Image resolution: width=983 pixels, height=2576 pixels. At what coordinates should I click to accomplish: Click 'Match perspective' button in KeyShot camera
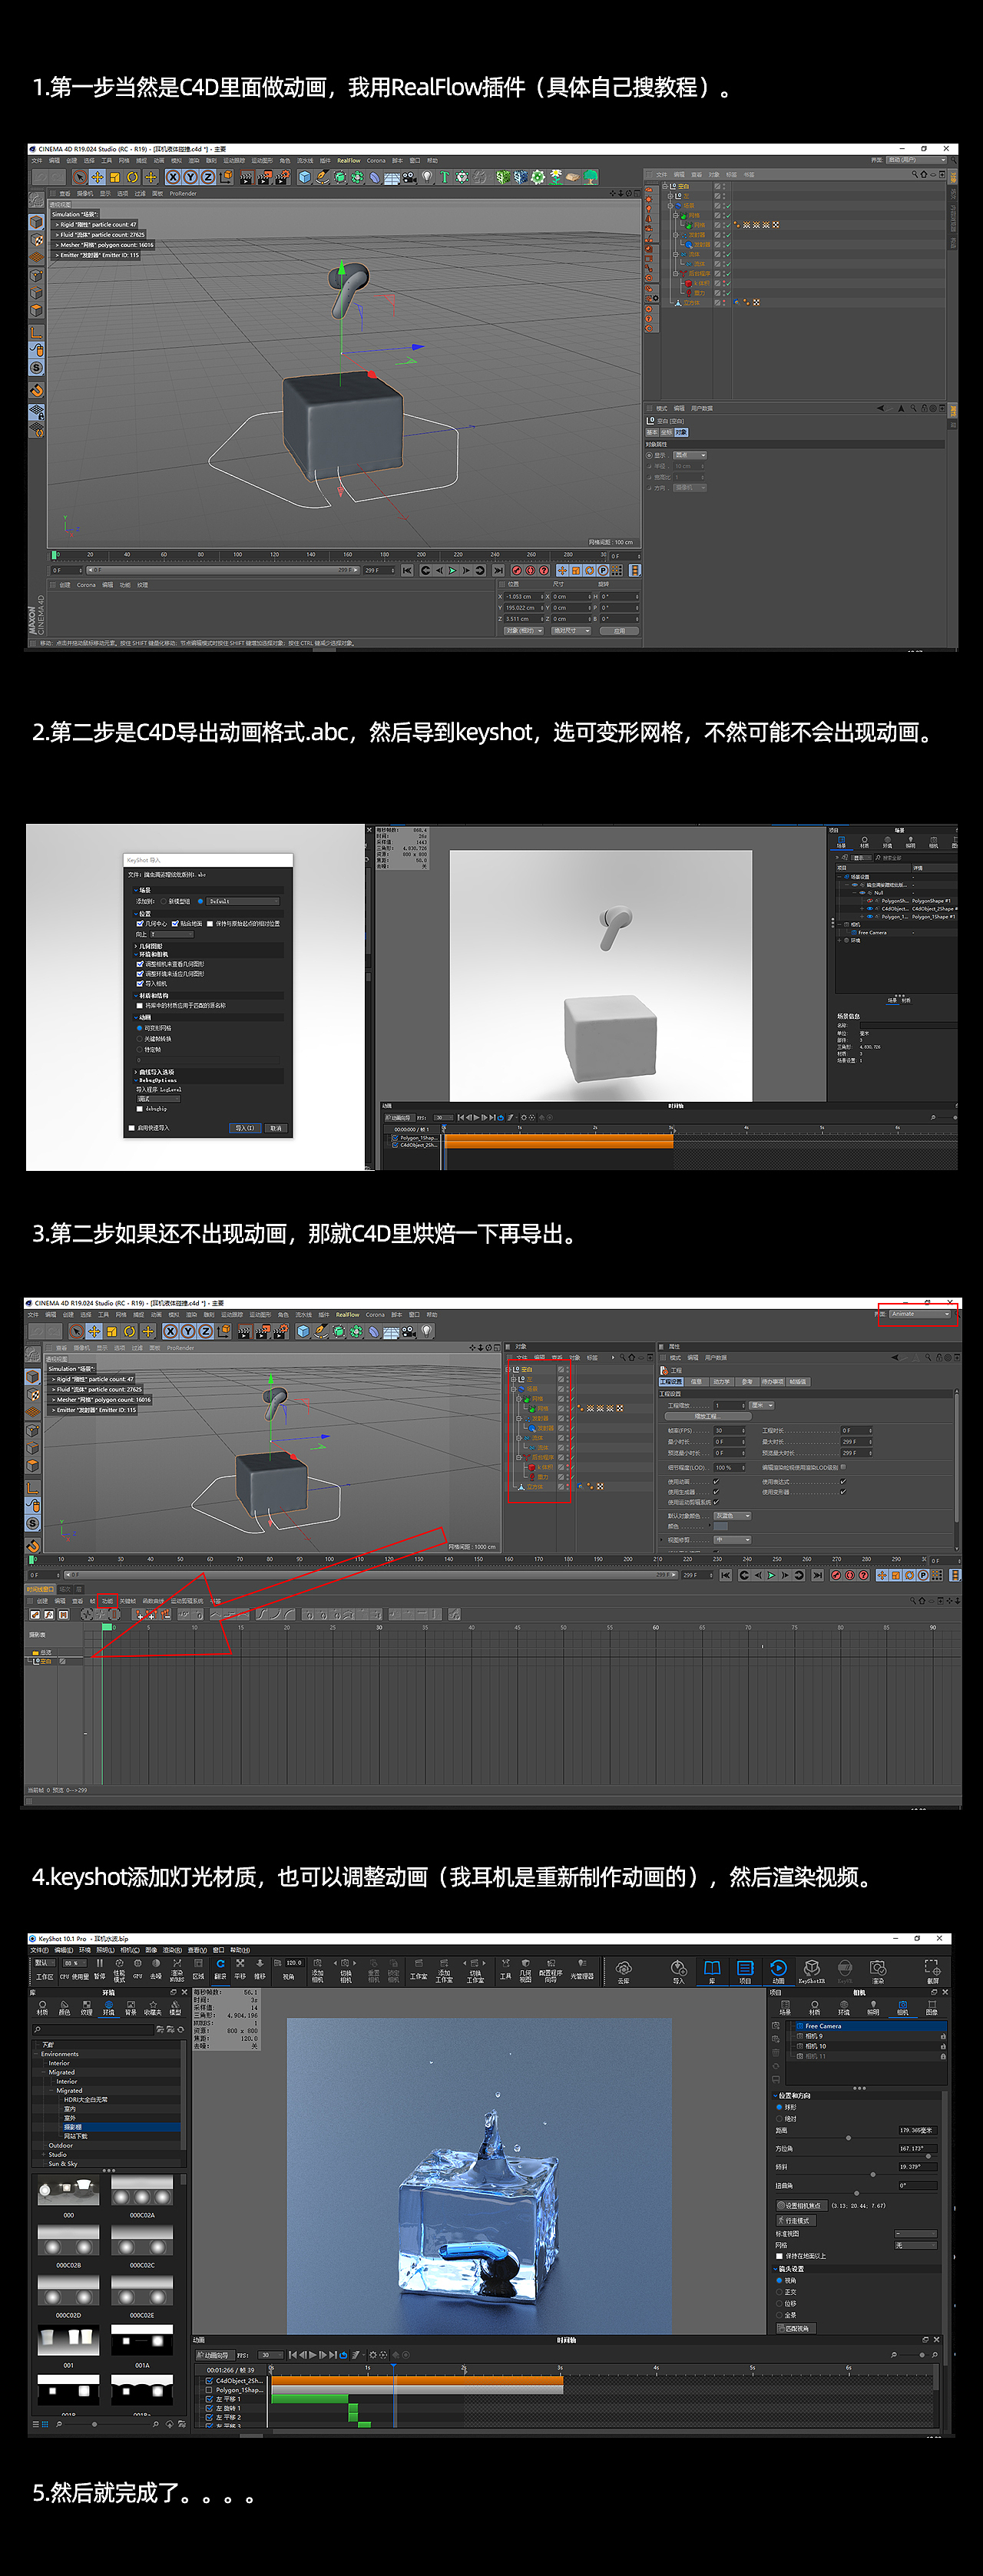[x=796, y=2329]
